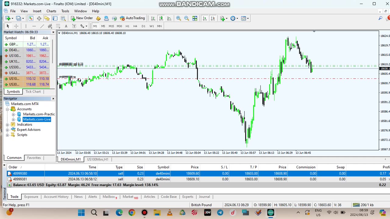
Task: Select the Text tool labeled A
Action: click(x=66, y=26)
